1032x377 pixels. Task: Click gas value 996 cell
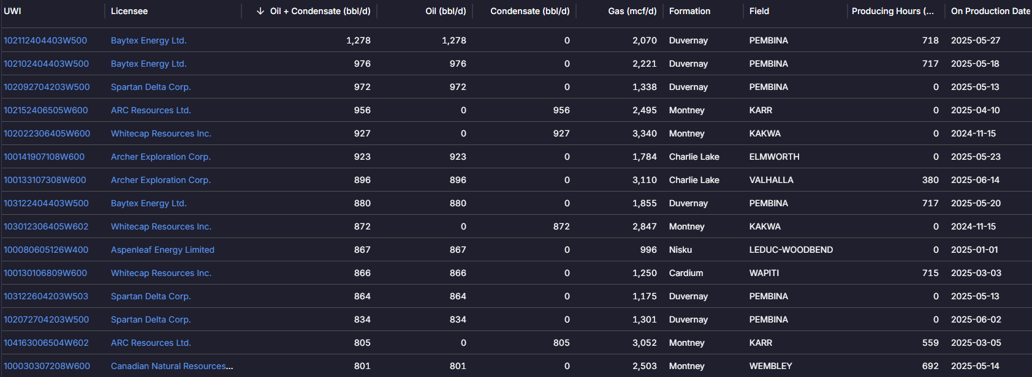coord(648,250)
